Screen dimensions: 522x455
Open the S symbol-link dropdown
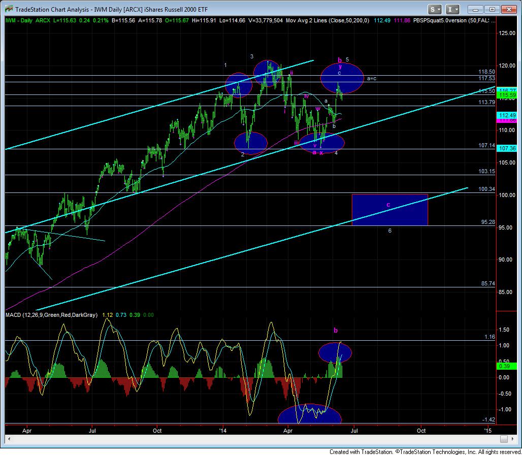435,9
